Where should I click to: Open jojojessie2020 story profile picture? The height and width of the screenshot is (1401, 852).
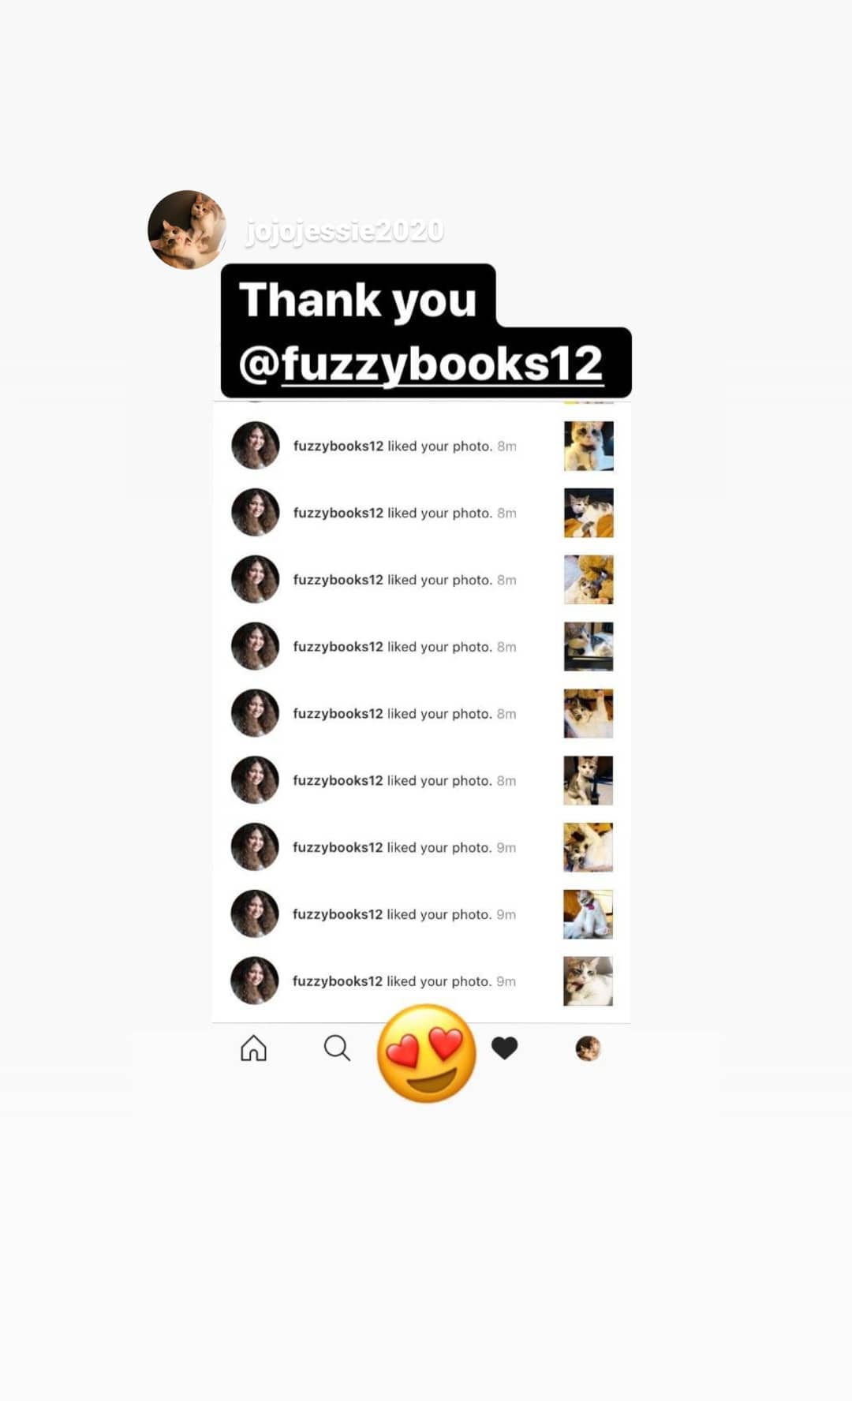(187, 230)
